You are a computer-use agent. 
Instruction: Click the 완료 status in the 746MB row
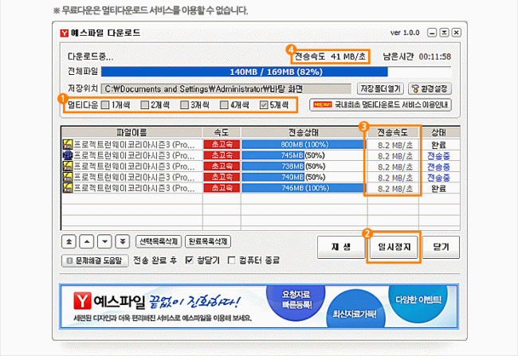439,189
